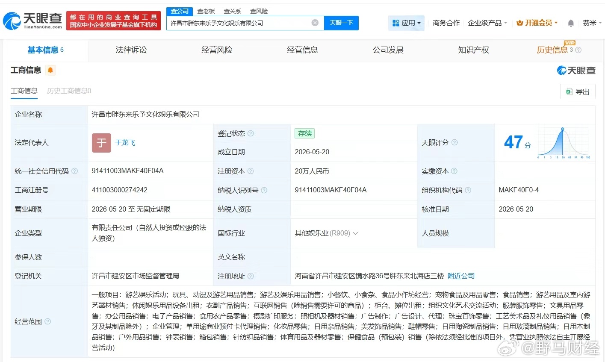Click the help icon next to 统一社会信用代码
This screenshot has width=605, height=362.
(74, 171)
